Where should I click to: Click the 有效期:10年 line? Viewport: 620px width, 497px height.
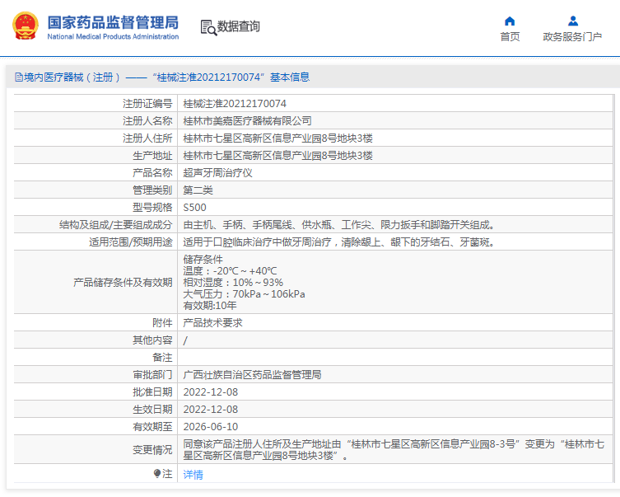coord(210,306)
